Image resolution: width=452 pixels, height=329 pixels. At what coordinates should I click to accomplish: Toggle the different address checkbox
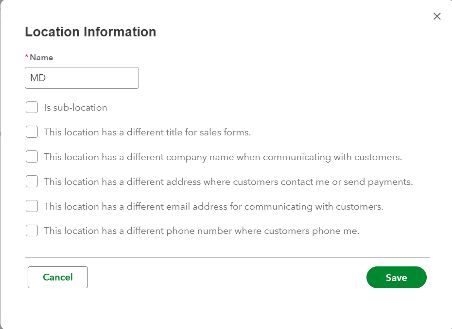tap(32, 181)
